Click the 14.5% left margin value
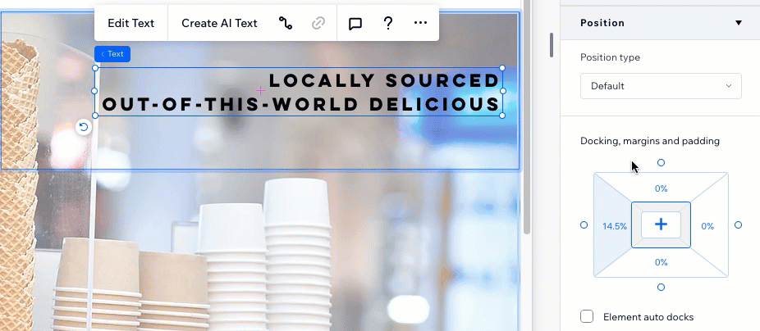Image resolution: width=760 pixels, height=331 pixels. (x=614, y=226)
